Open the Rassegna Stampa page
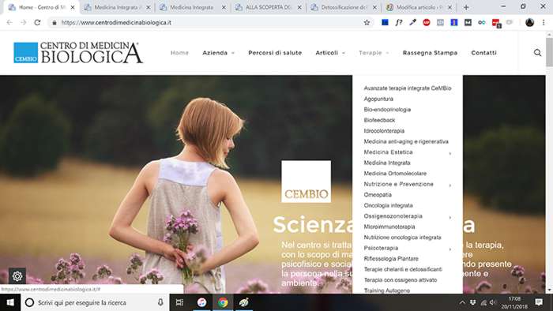This screenshot has width=553, height=311. pyautogui.click(x=430, y=53)
